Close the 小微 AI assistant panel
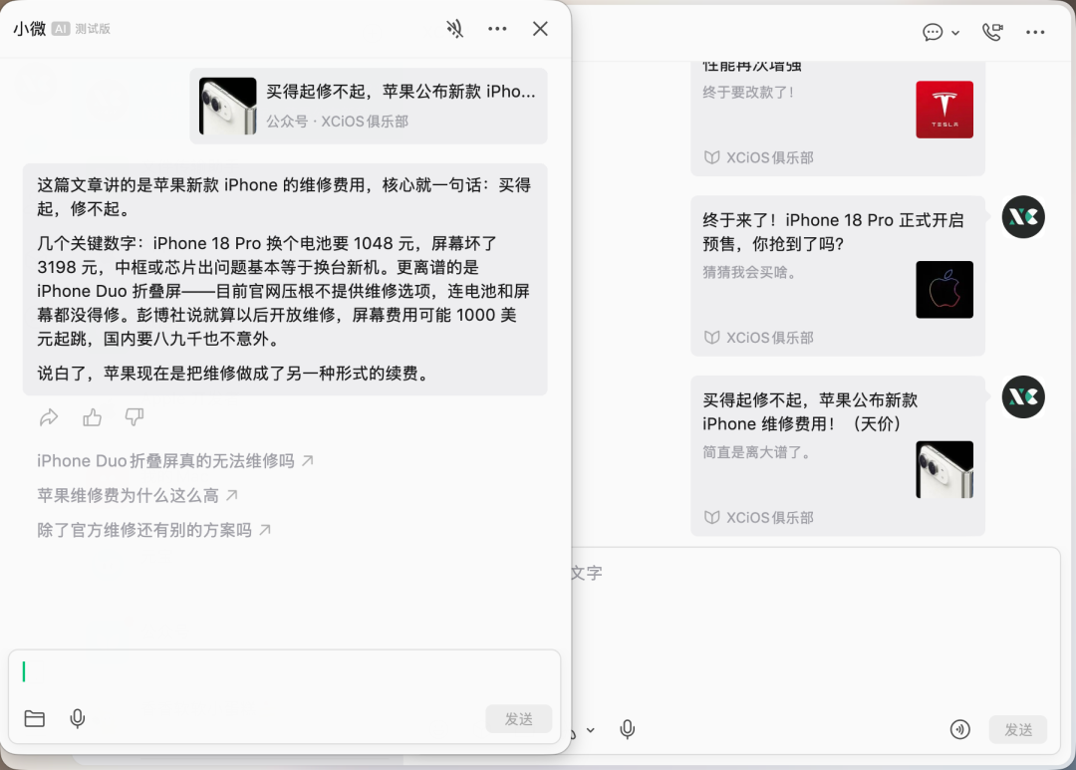This screenshot has height=770, width=1076. [x=540, y=29]
